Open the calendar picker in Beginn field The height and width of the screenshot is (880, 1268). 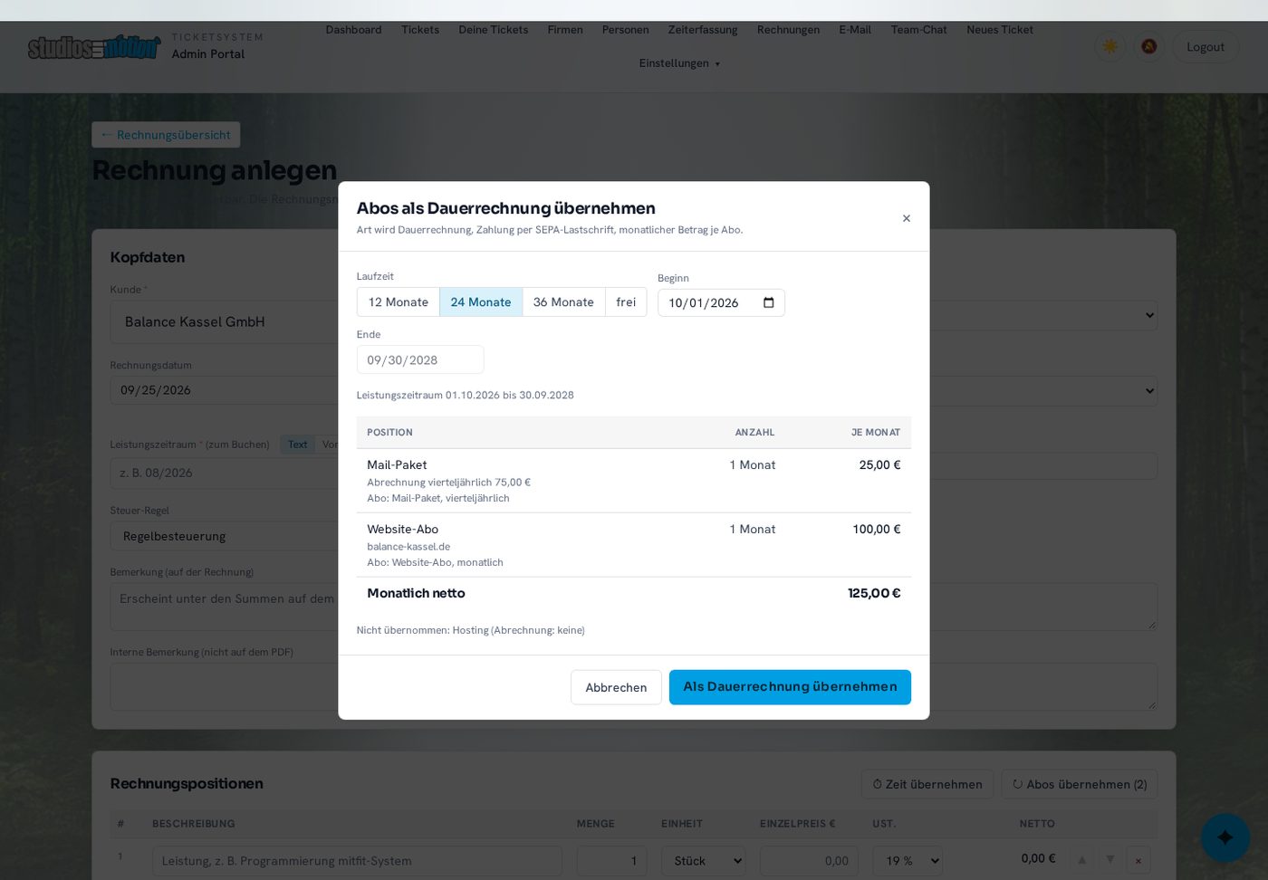[x=769, y=302]
